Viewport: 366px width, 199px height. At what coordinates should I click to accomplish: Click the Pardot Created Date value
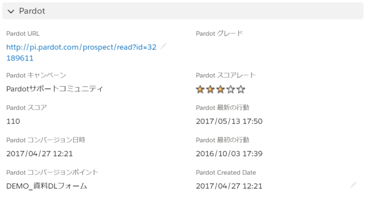229,186
